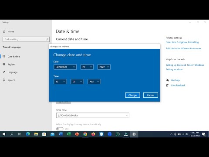Image resolution: width=209 pixels, height=157 pixels.
Task: Click the Change button in dialog
Action: click(x=132, y=95)
